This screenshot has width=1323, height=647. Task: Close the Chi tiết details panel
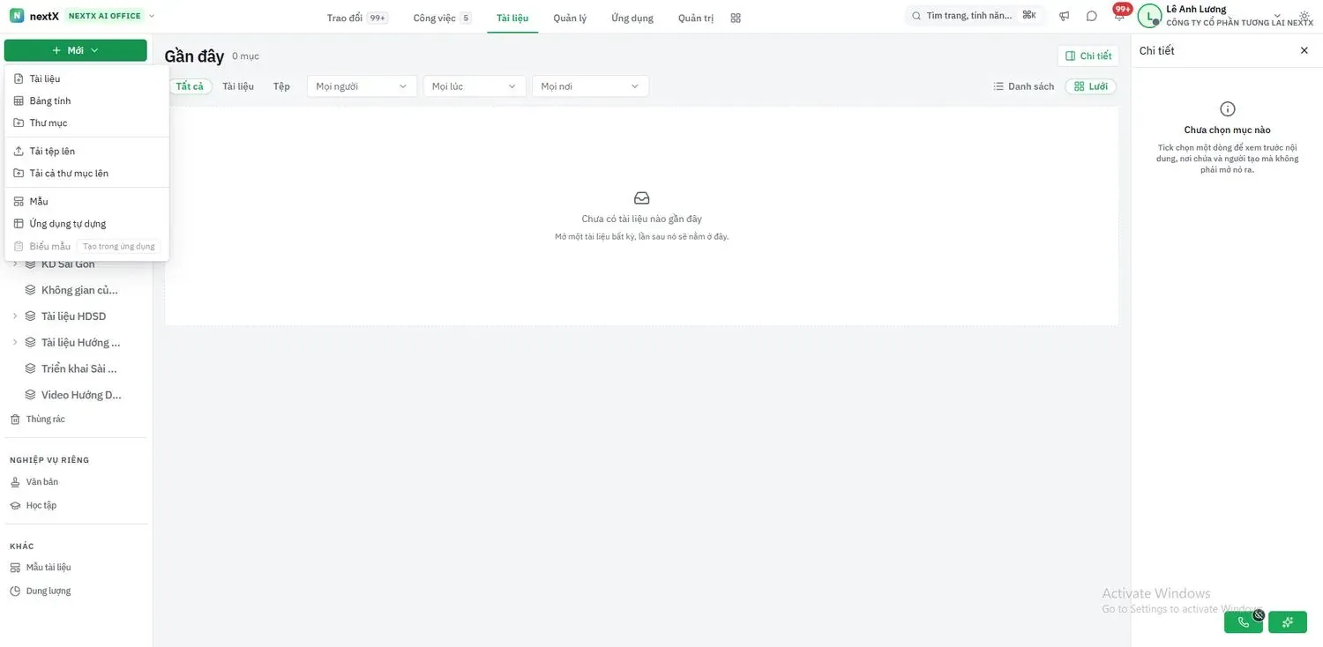pos(1304,50)
